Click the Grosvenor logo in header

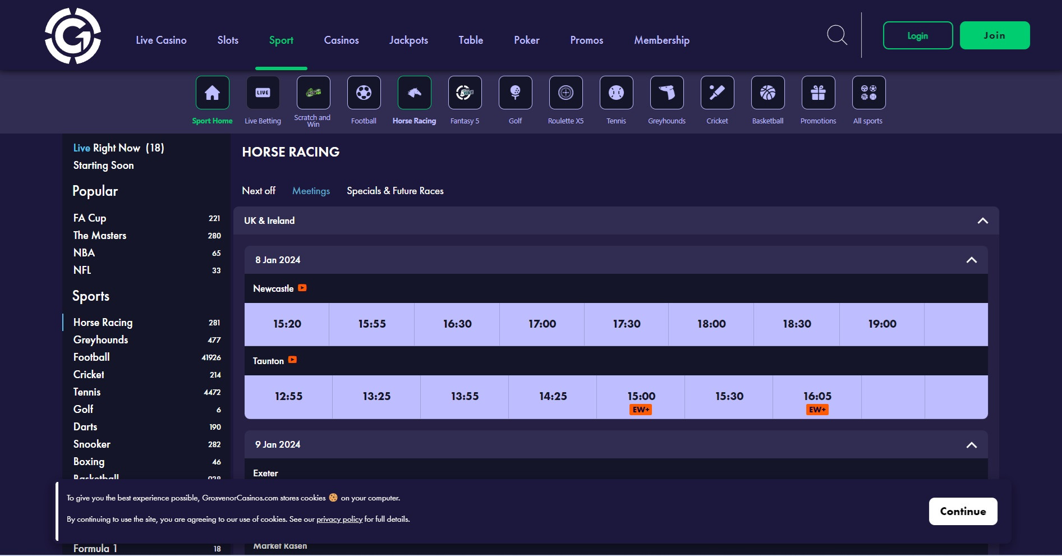click(73, 36)
